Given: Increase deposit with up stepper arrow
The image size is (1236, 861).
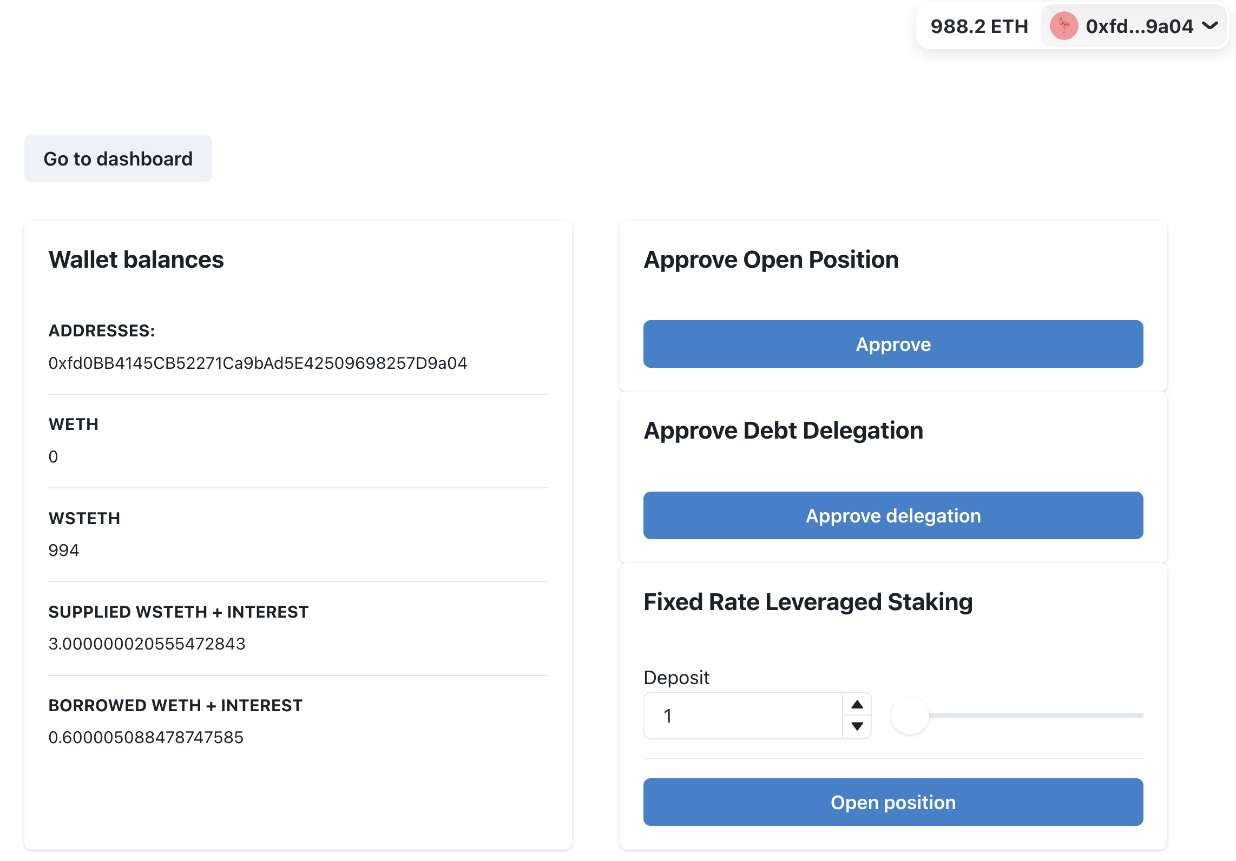Looking at the screenshot, I should (x=857, y=704).
